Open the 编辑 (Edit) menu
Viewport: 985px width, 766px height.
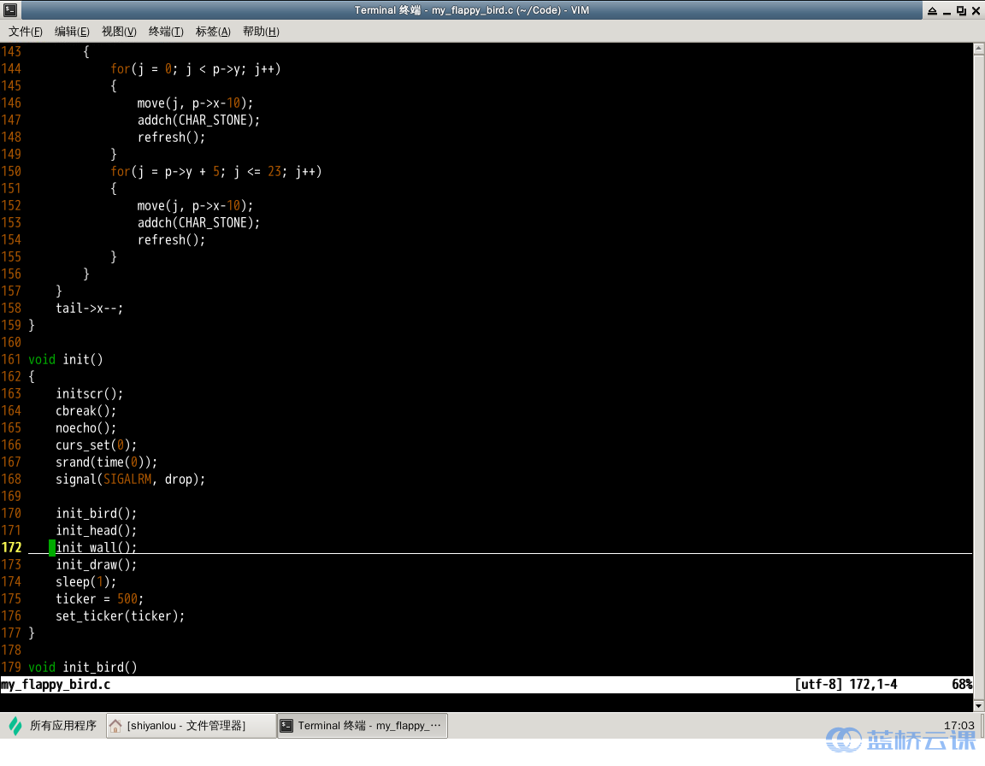72,32
